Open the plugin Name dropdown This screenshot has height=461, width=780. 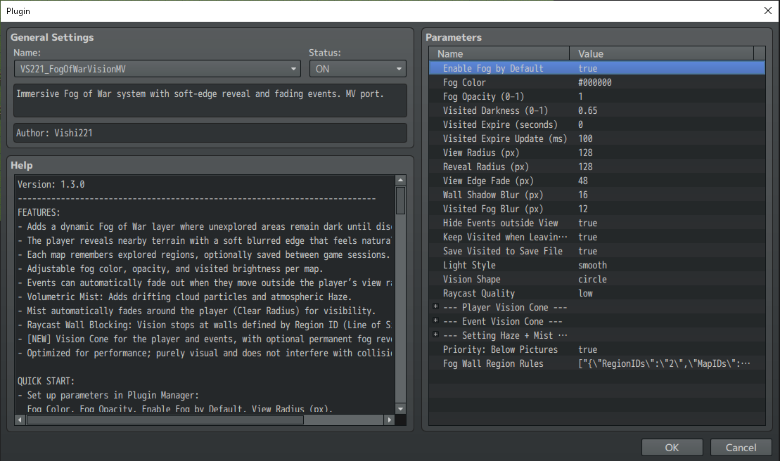click(x=157, y=69)
